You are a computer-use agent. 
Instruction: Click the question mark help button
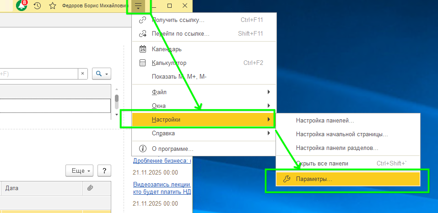coord(104,170)
